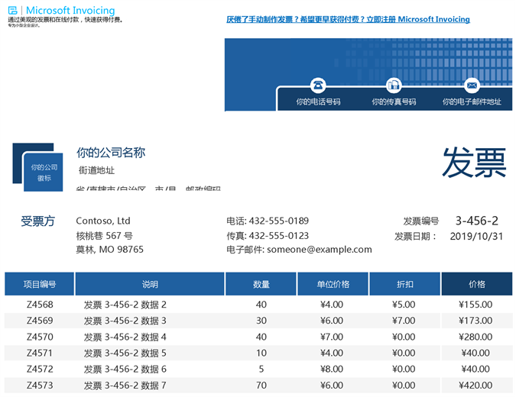
Task: Open the Microsoft Invoicing sign-up link
Action: tap(348, 19)
